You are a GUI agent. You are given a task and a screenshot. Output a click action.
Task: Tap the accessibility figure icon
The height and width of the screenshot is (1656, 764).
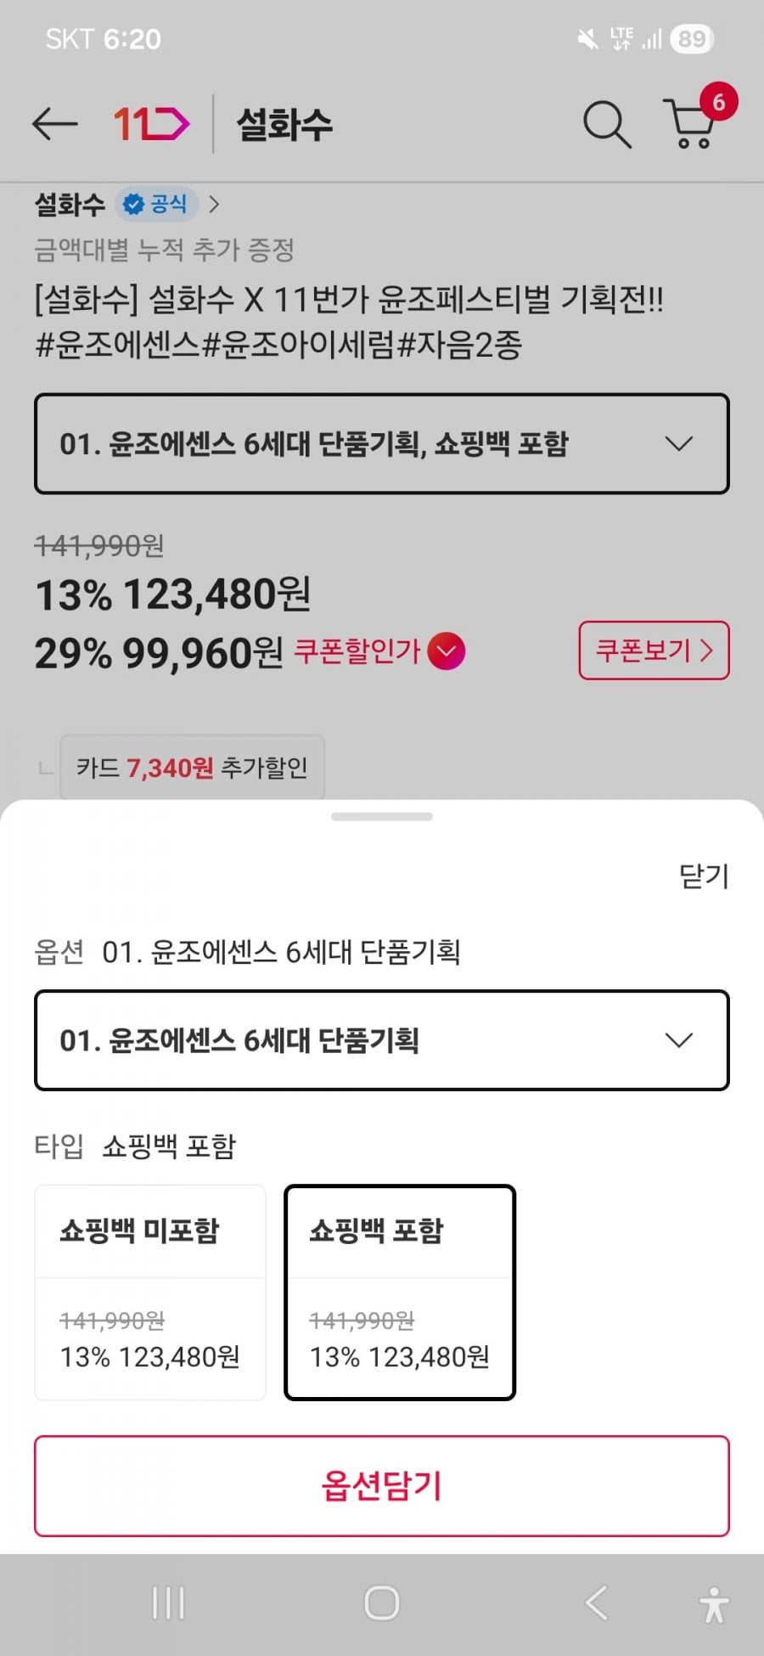[x=714, y=1604]
